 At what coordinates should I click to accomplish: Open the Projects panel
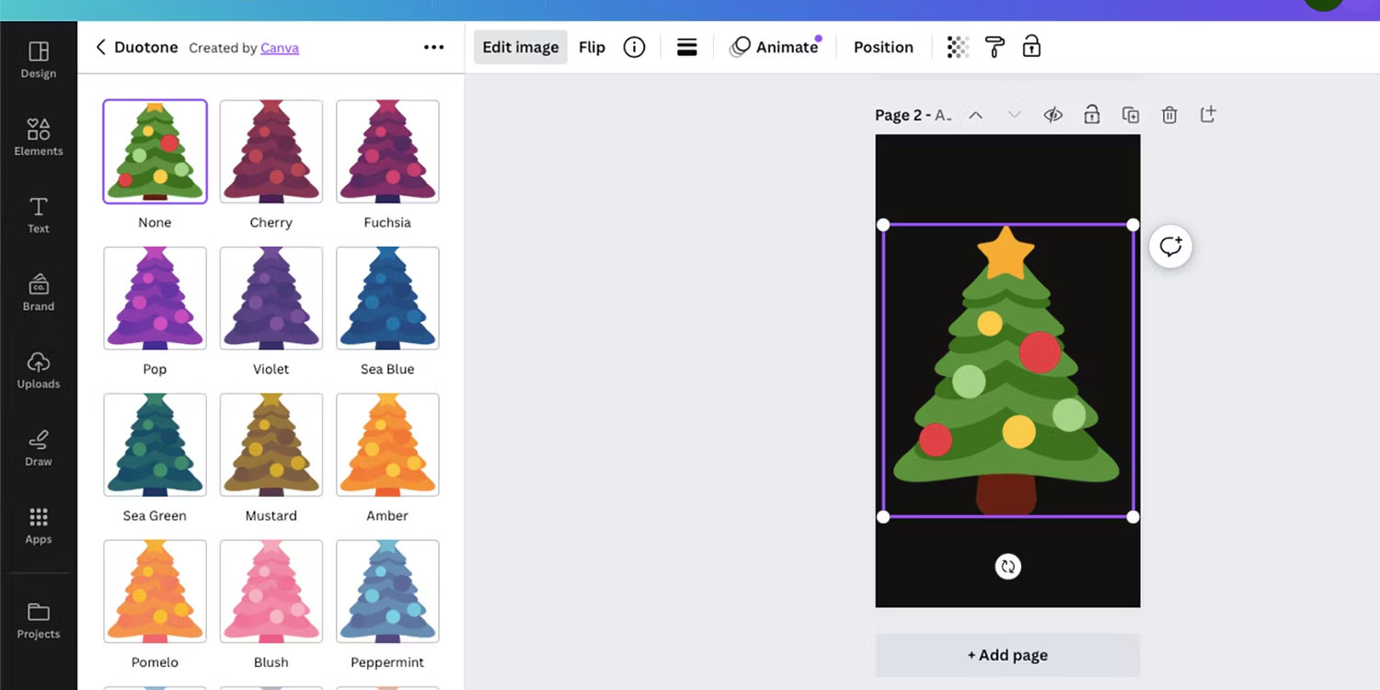coord(38,618)
